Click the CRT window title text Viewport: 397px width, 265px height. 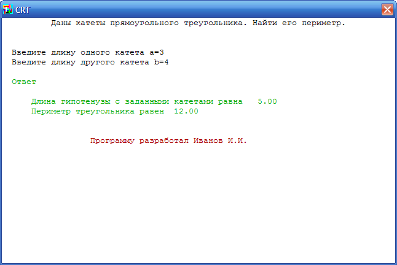click(x=23, y=10)
